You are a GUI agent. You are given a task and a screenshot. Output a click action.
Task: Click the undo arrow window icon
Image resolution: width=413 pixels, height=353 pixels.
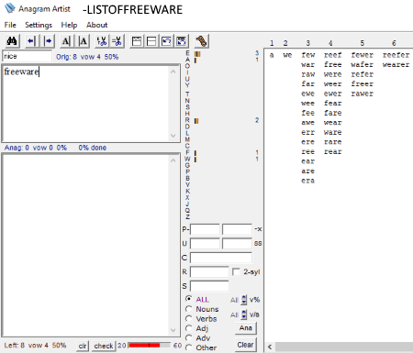click(166, 41)
